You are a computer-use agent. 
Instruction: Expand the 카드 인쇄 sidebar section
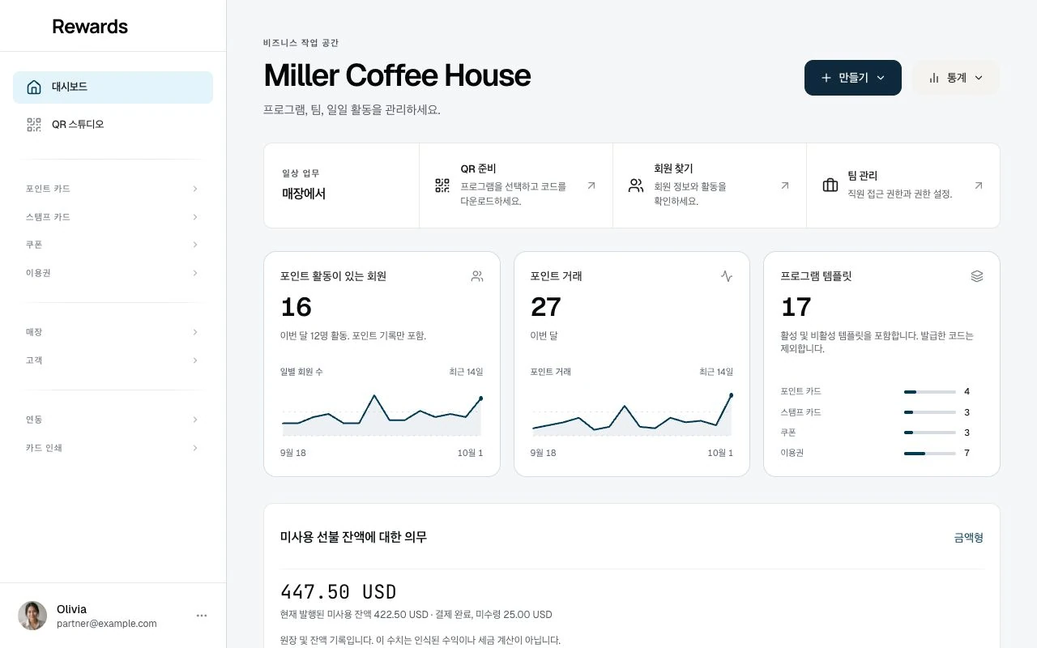pos(113,448)
